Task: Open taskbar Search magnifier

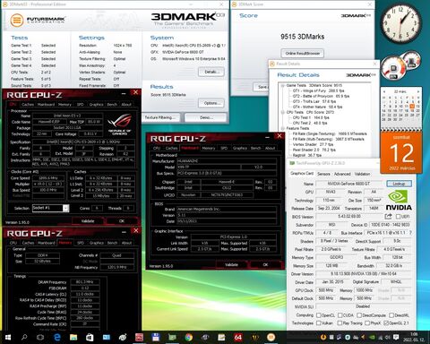Action: pos(24,338)
